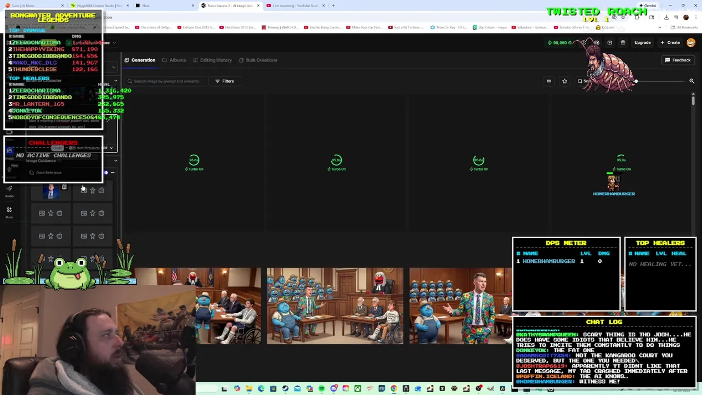Open the courtroom image with red puppet
Viewport: 702px width, 395px height.
tap(335, 306)
